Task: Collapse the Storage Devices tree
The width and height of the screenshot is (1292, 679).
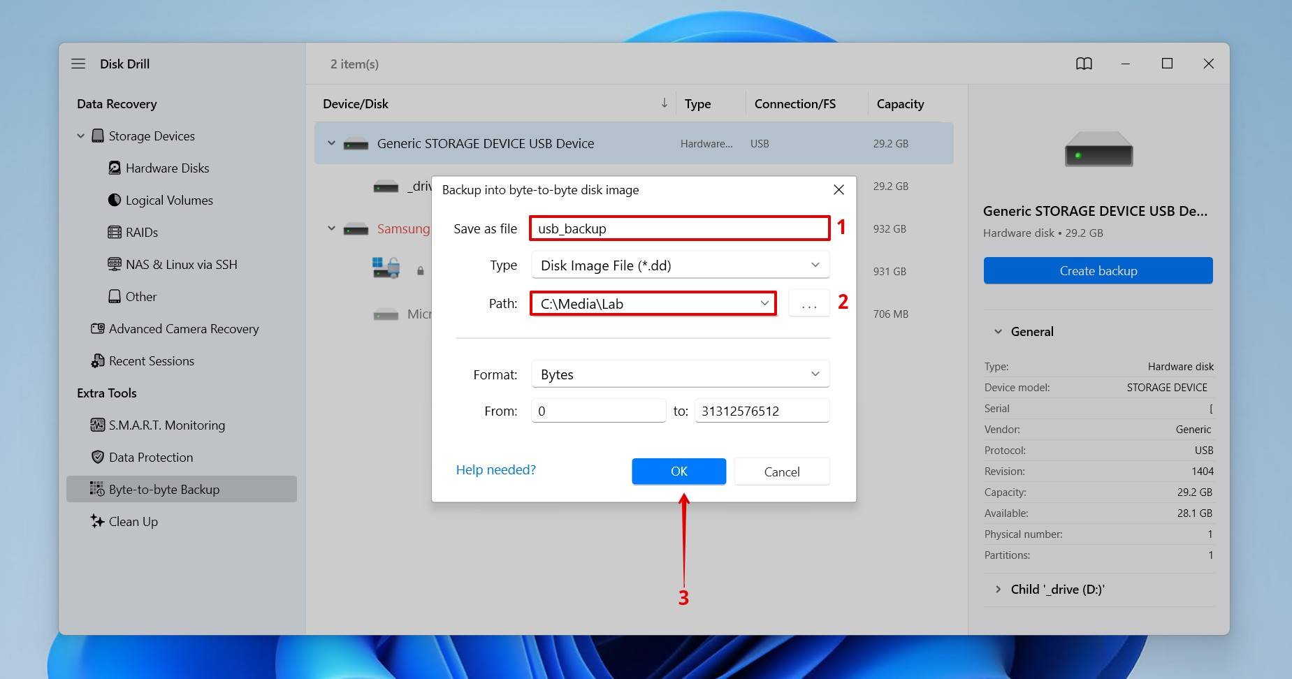Action: click(x=80, y=136)
